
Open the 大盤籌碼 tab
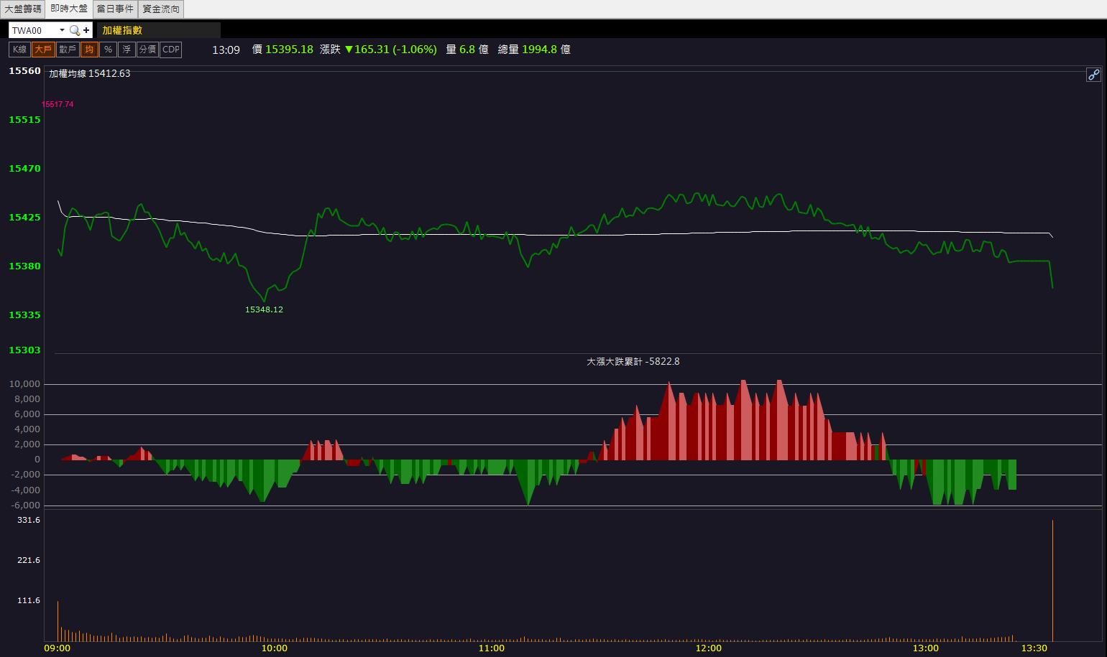(x=23, y=9)
